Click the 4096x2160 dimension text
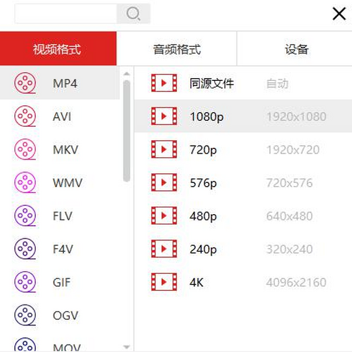 pos(296,282)
